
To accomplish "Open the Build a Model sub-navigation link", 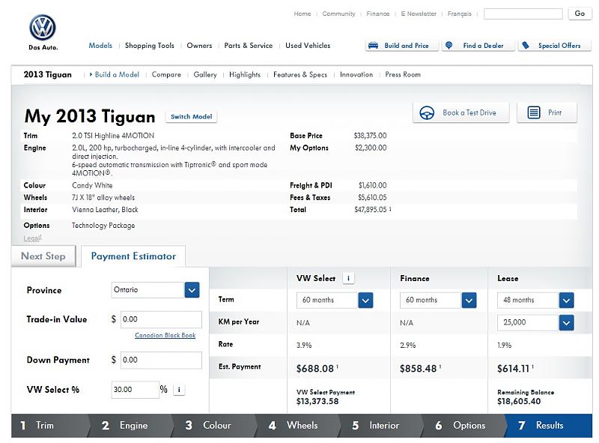I will [x=117, y=75].
